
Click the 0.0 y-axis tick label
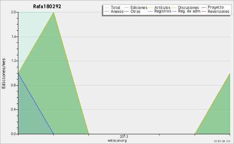coord(13,134)
